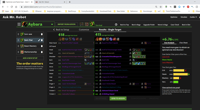This screenshot has width=200, height=110.
Task: Toggle lock on Dribbling Inkpod
Action: tap(100, 94)
